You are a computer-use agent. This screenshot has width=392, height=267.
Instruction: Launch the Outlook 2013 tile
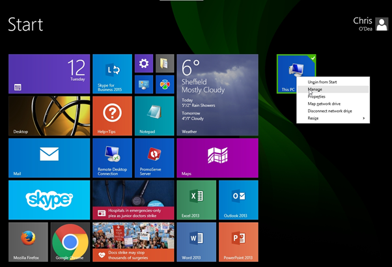point(238,200)
